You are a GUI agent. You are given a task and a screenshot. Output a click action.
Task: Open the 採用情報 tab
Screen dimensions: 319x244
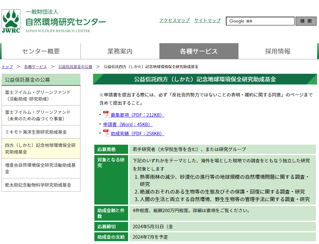278,51
